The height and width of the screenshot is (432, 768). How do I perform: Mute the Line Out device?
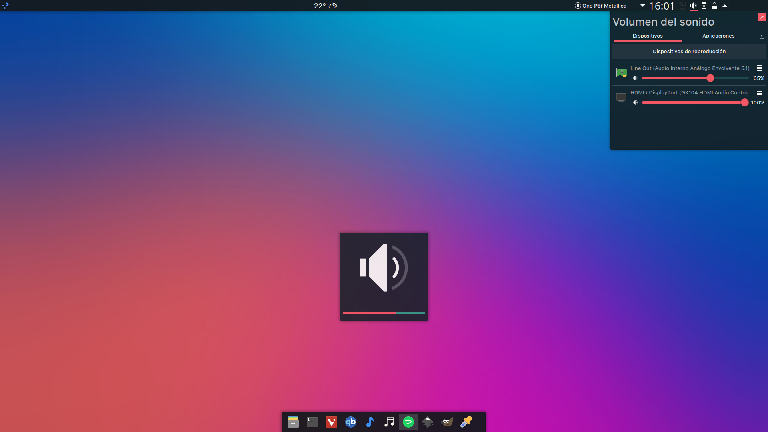click(x=635, y=78)
